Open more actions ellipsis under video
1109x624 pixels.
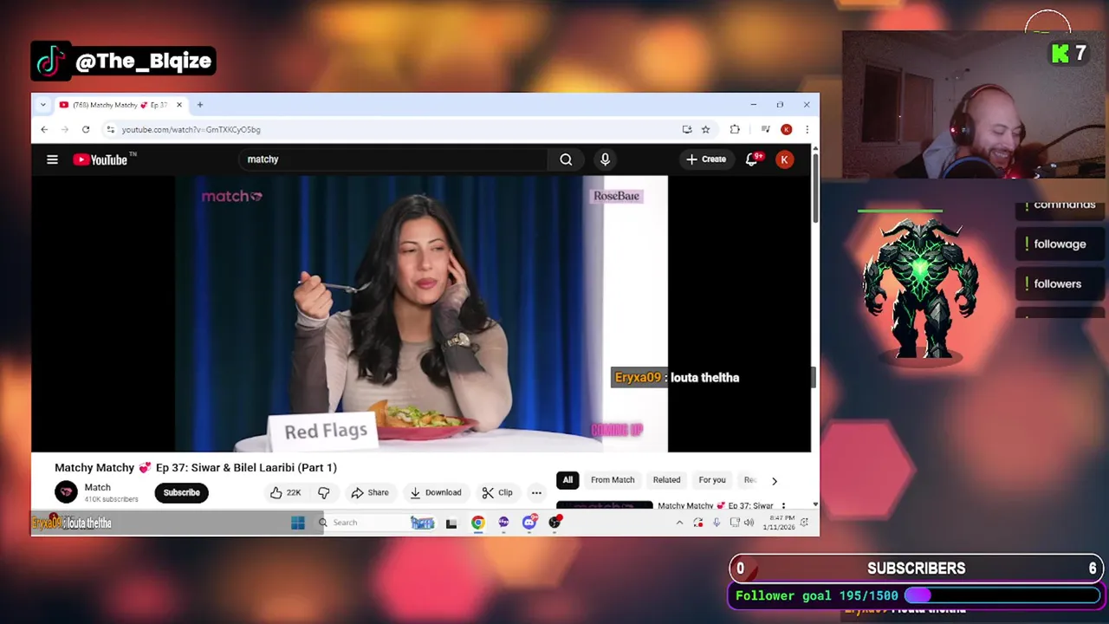(536, 492)
